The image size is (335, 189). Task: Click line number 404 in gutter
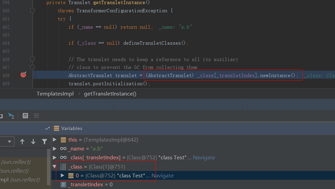click(x=6, y=43)
